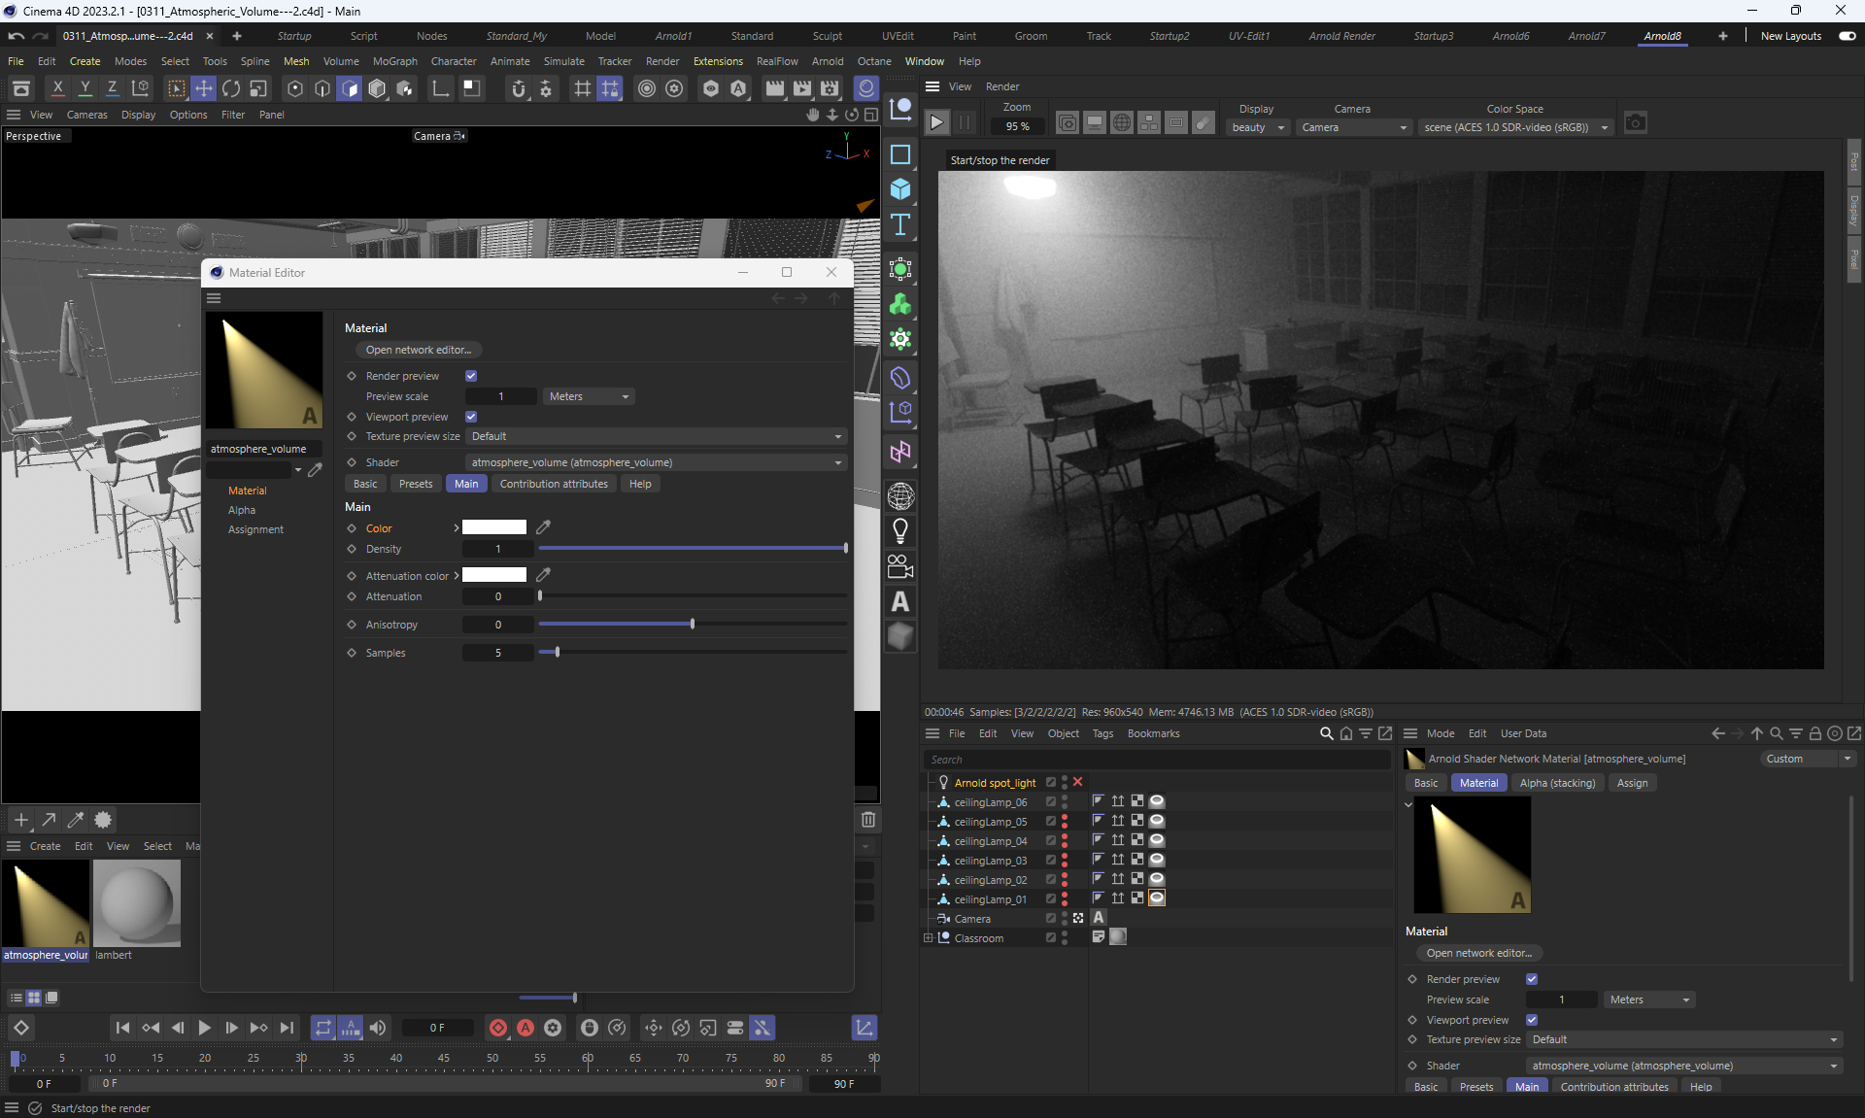Select the Move tool in top toolbar
This screenshot has width=1865, height=1118.
(x=204, y=88)
